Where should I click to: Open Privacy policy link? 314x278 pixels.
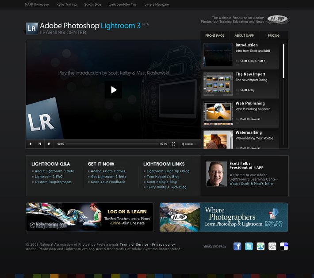(x=163, y=244)
